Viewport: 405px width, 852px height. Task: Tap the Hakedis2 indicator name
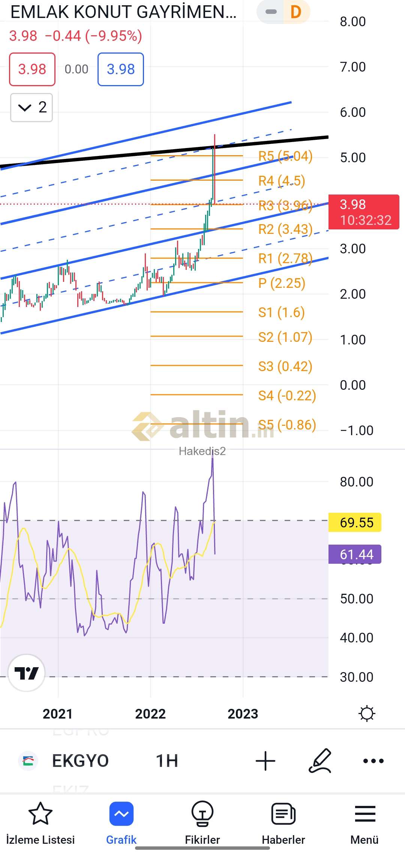202,451
